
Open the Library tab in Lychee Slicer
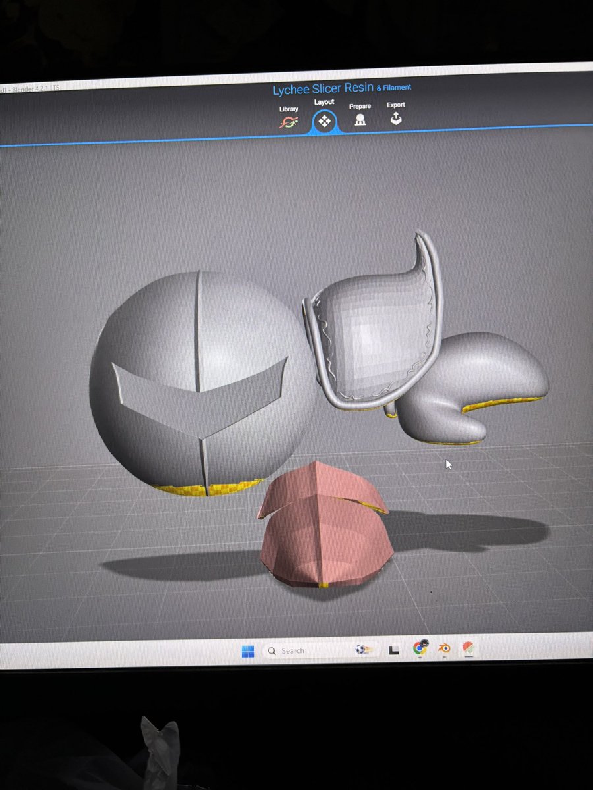(x=289, y=117)
